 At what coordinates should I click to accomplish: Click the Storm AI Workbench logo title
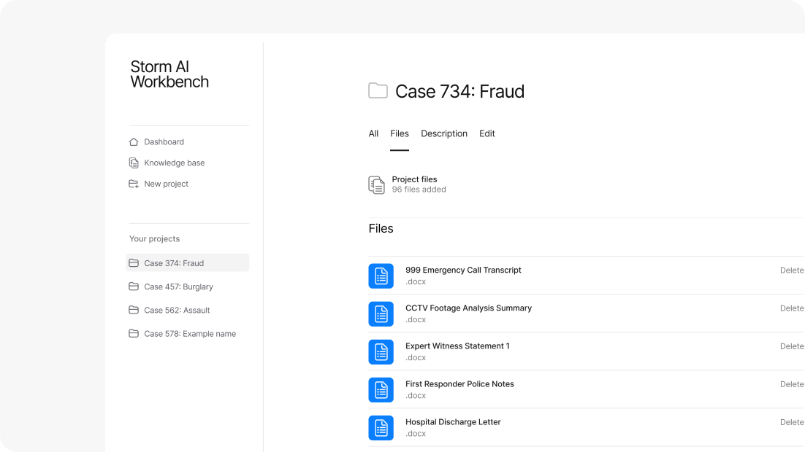169,74
